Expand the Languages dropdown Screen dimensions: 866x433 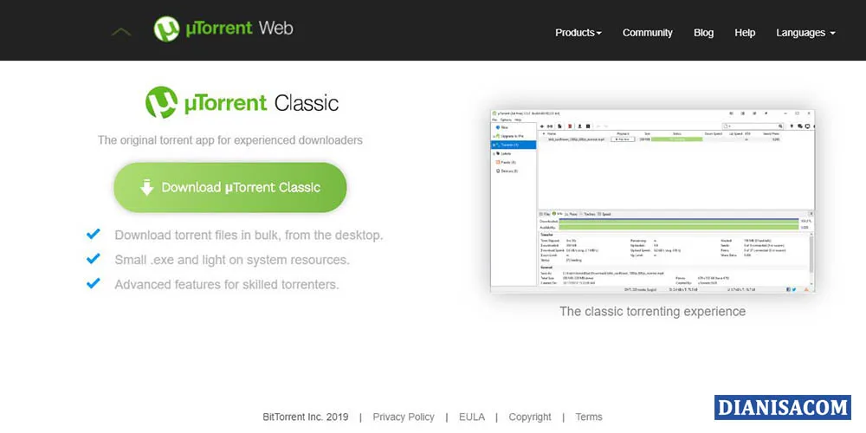coord(805,33)
